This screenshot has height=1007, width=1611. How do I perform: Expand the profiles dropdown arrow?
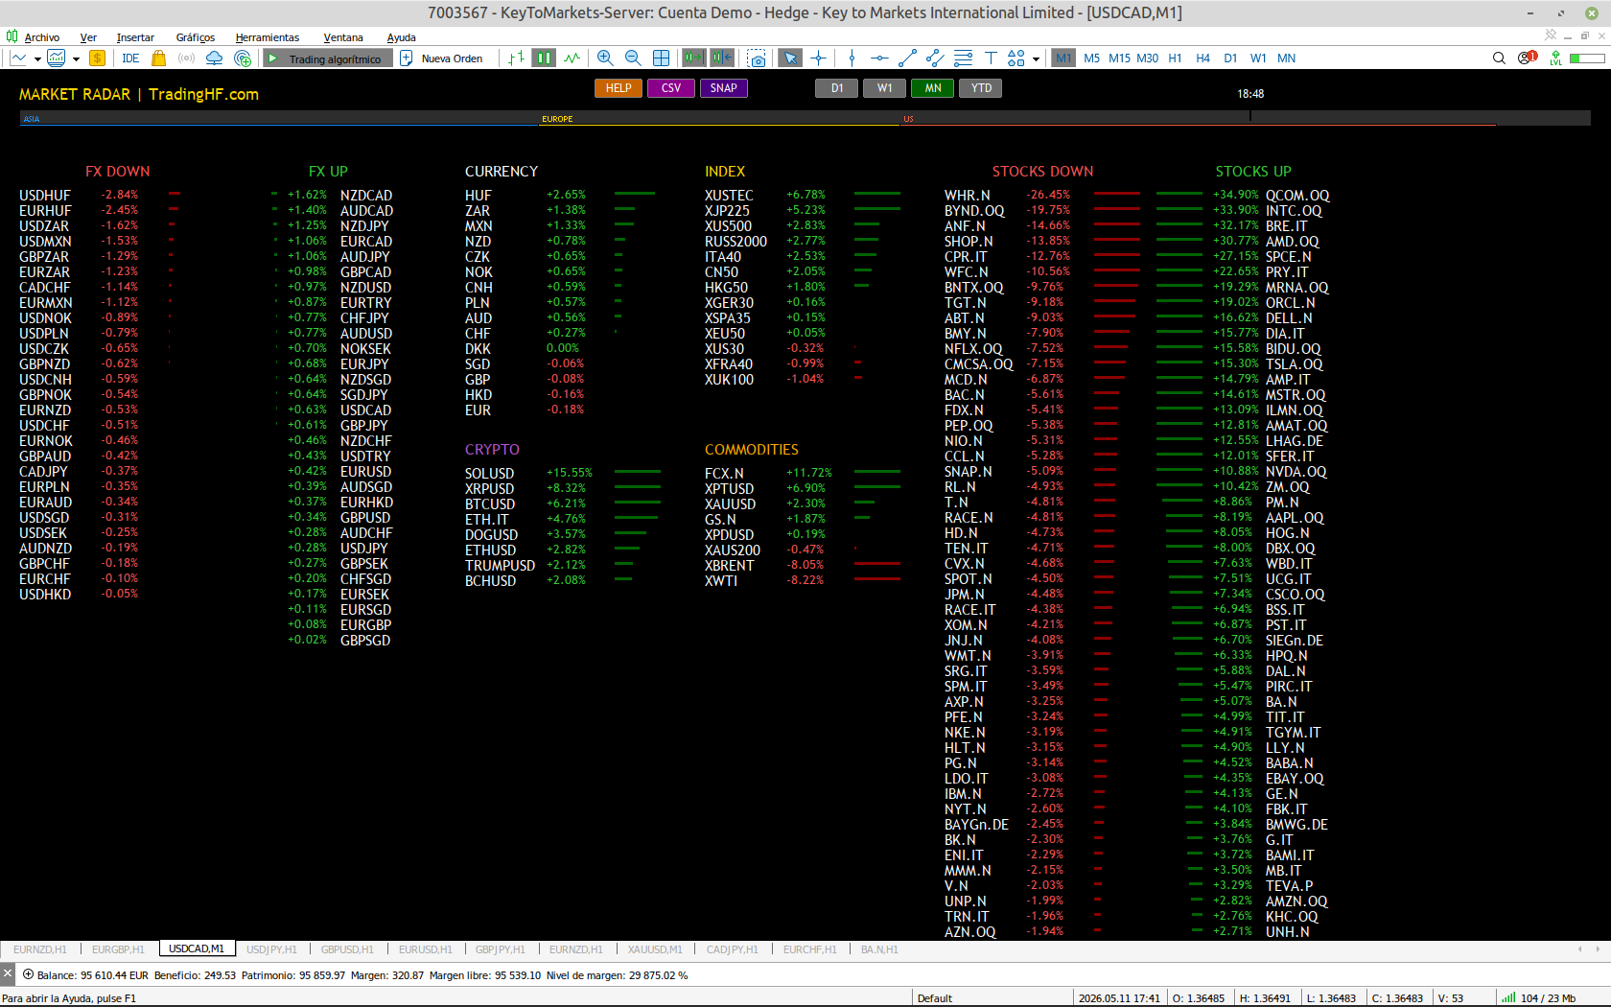[76, 59]
